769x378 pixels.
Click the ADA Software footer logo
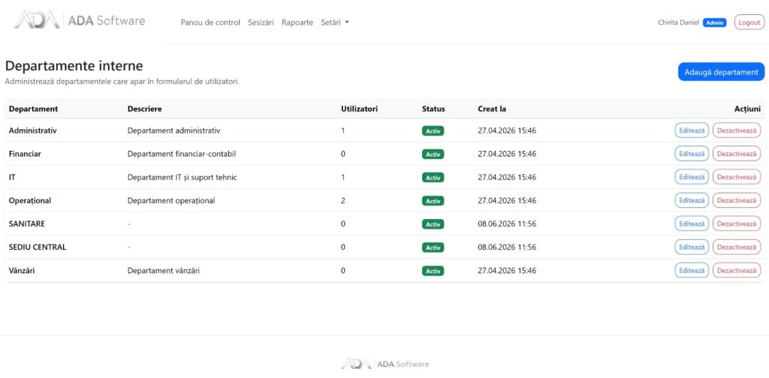tap(385, 364)
